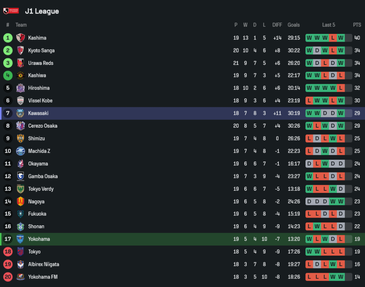Sort table by PTS column header
Viewport: 365px width, 287px height.
(x=357, y=25)
